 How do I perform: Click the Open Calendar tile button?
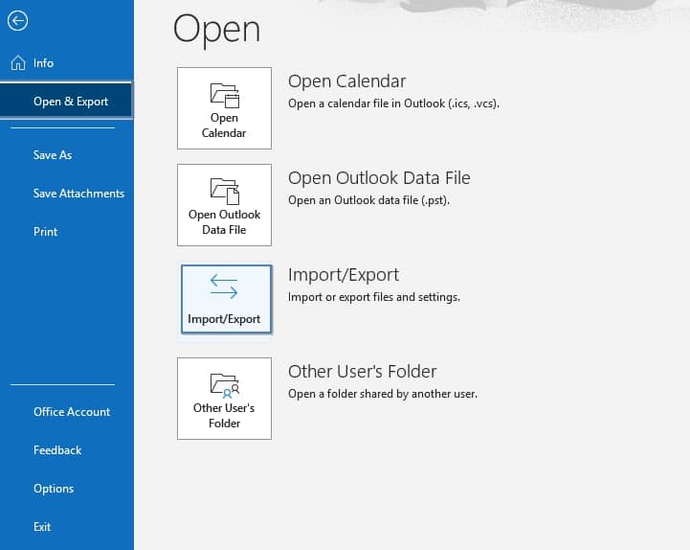point(225,108)
